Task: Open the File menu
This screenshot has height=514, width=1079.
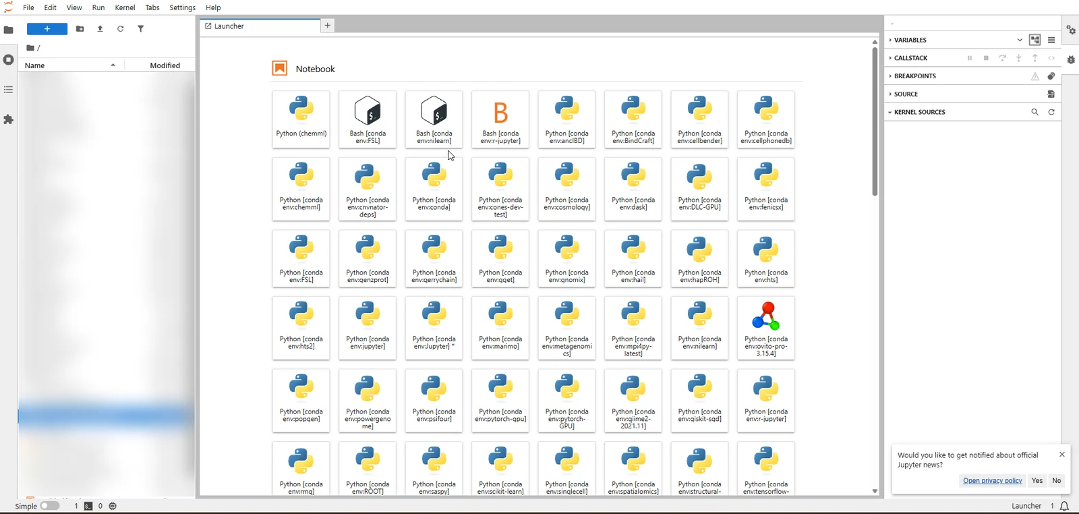Action: 28,7
